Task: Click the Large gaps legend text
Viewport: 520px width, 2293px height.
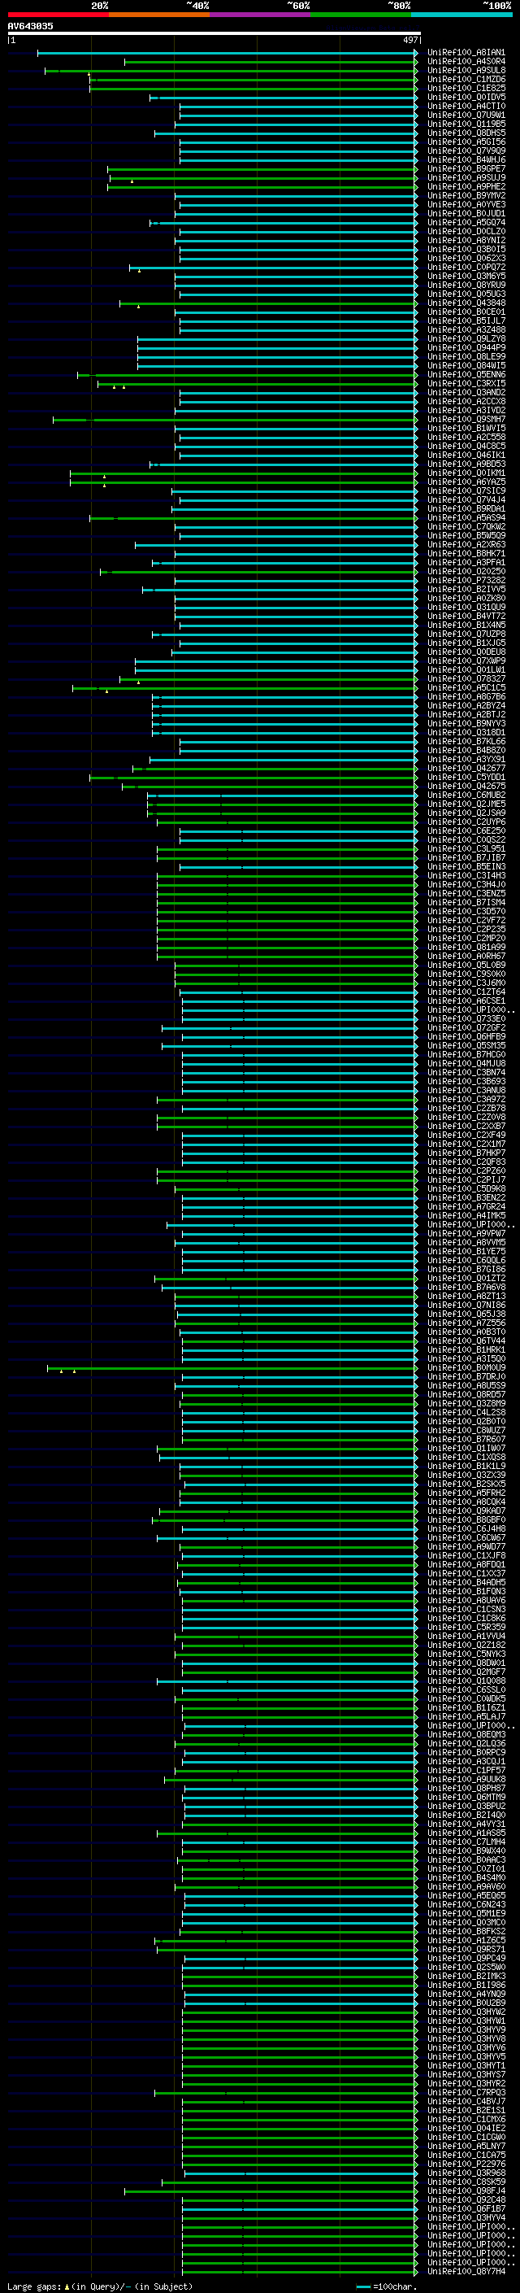Action: pyautogui.click(x=35, y=2286)
